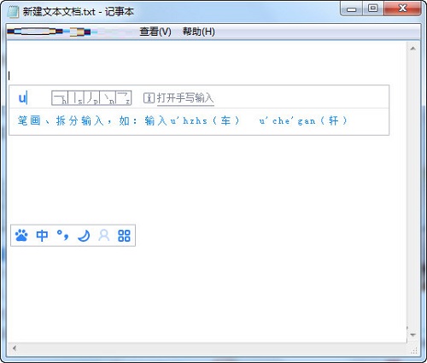Click the vertical scrollbar down arrow
Image resolution: width=427 pixels, height=363 pixels.
pyautogui.click(x=413, y=335)
